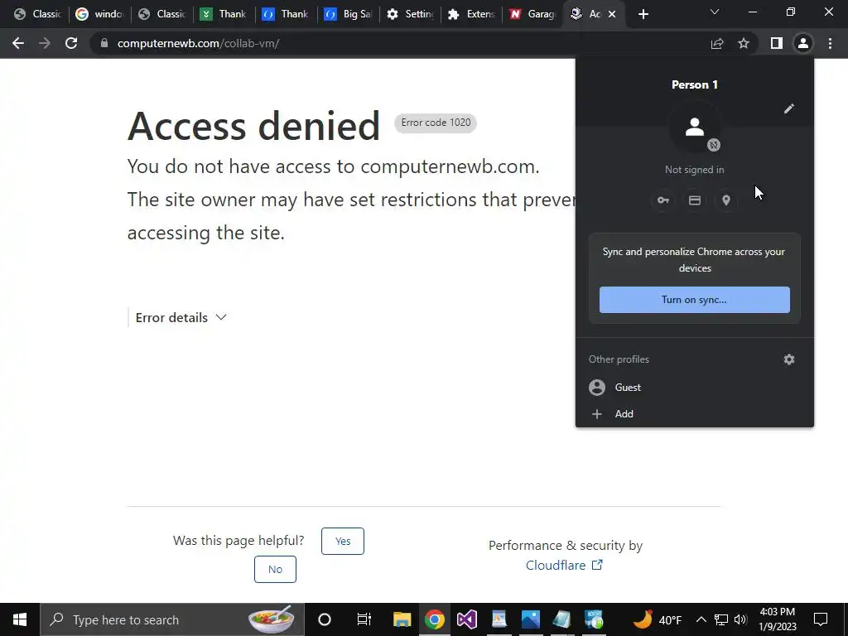Viewport: 848px width, 636px height.
Task: Open payment methods card icon
Action: click(695, 200)
